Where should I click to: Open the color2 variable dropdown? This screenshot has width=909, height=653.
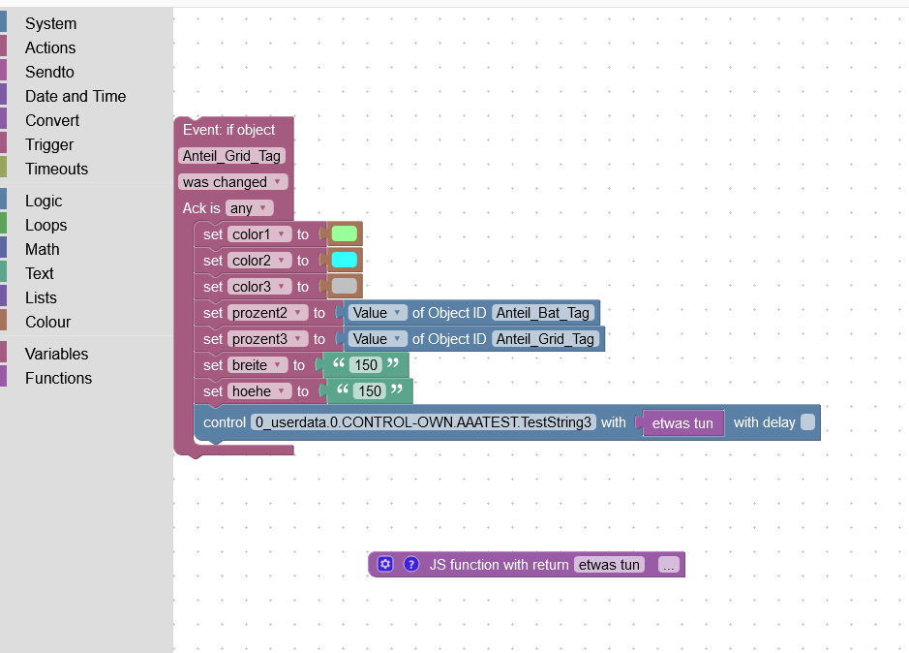click(259, 261)
